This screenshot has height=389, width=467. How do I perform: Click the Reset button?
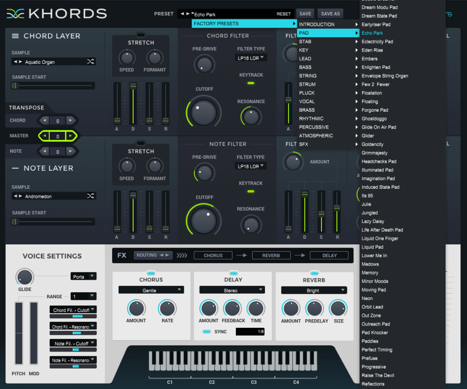coord(284,14)
